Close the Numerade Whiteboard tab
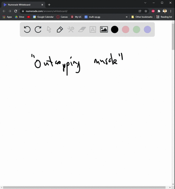 (42, 5)
